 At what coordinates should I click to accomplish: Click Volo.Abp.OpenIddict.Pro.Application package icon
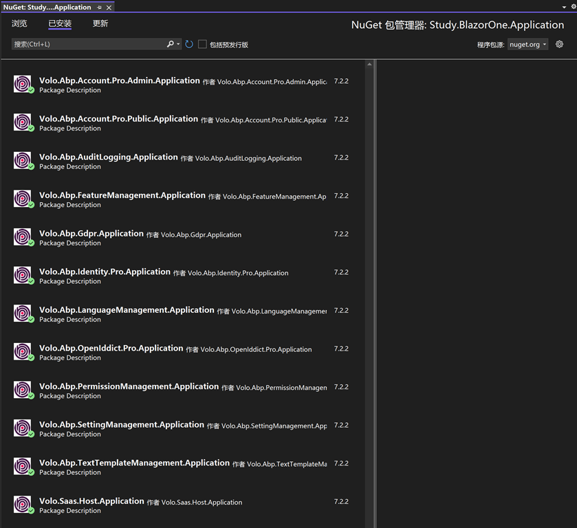pos(23,352)
